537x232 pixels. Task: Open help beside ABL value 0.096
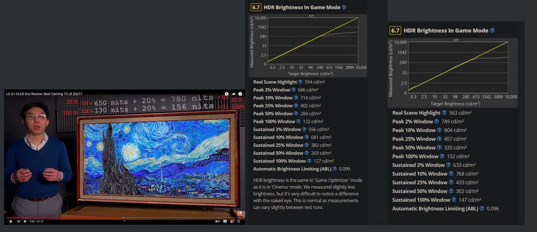tap(482, 208)
